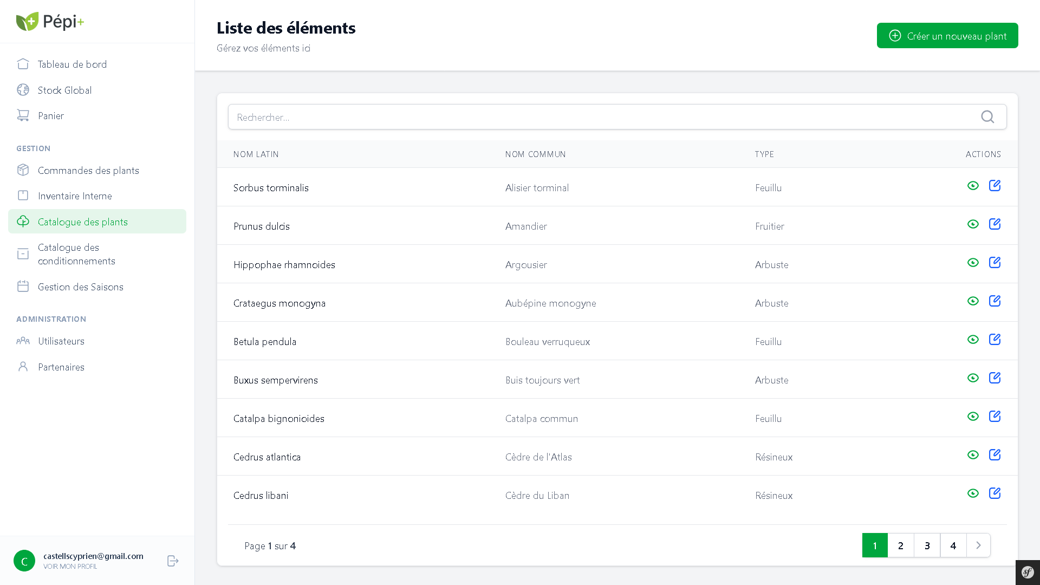Click the Créer un nouveau plant button

point(947,35)
